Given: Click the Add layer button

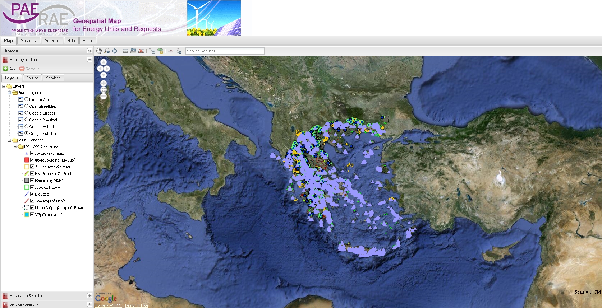Looking at the screenshot, I should tap(10, 69).
